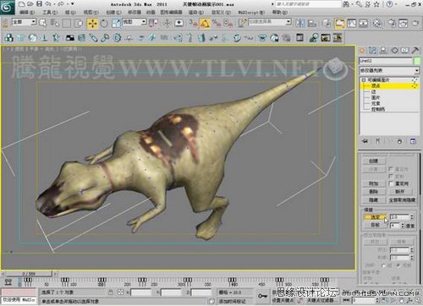Image resolution: width=423 pixels, height=306 pixels.
Task: Click the 创建 (Create) button
Action: click(374, 161)
